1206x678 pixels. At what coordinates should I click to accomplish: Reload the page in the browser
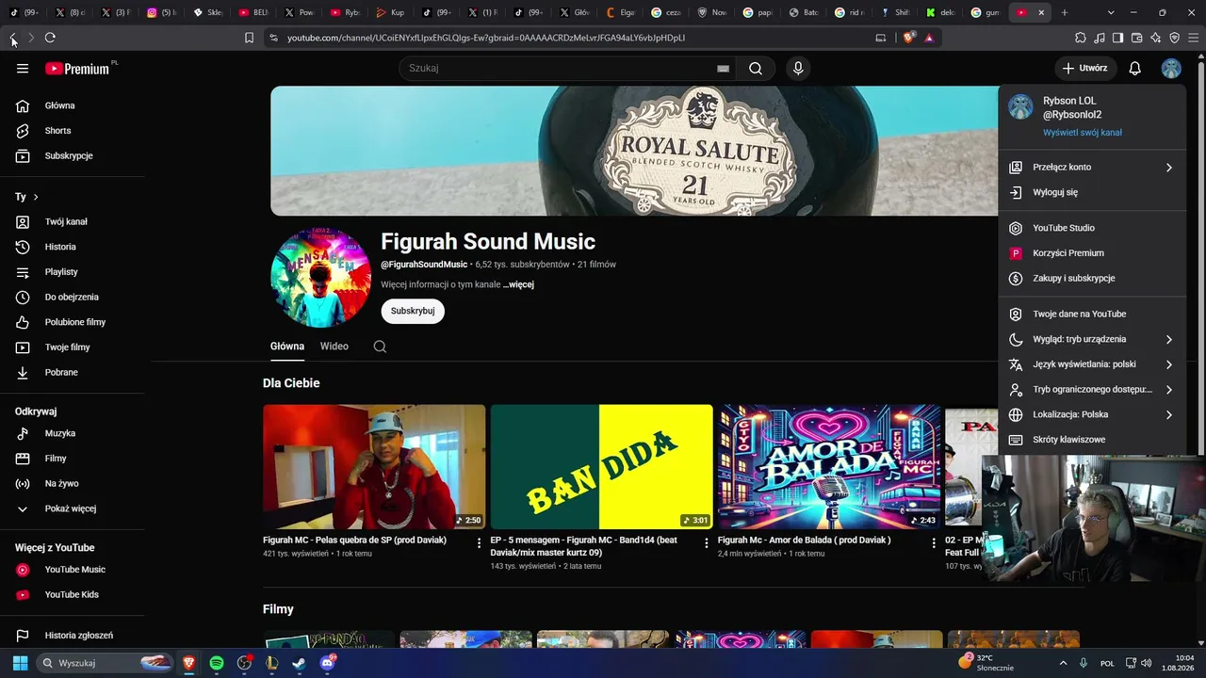[x=50, y=38]
